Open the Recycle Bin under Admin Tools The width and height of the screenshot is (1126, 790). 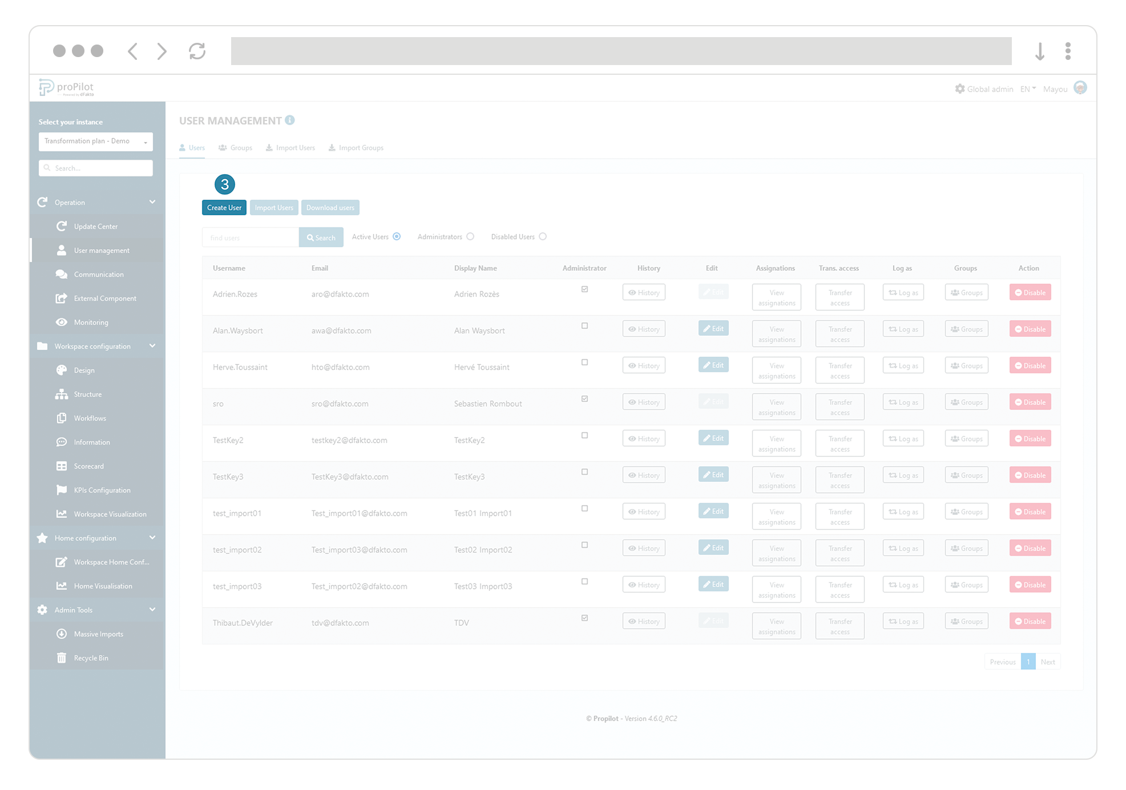90,658
